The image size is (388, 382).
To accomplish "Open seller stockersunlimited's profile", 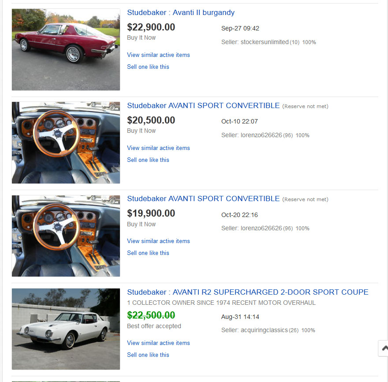I will pos(265,42).
